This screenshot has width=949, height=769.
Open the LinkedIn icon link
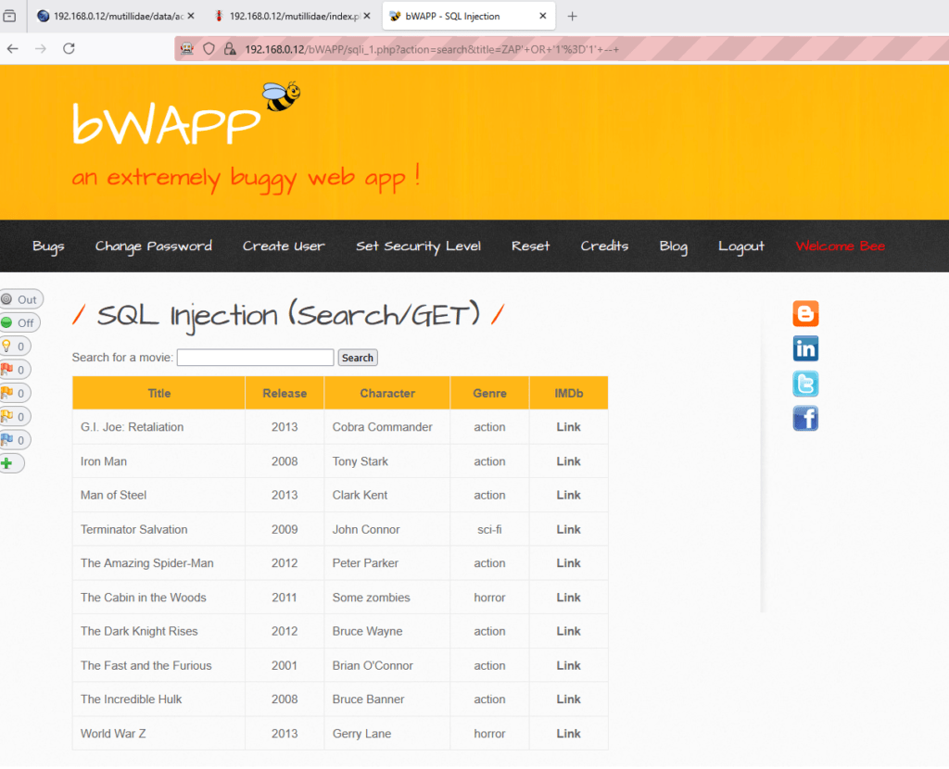click(x=805, y=349)
